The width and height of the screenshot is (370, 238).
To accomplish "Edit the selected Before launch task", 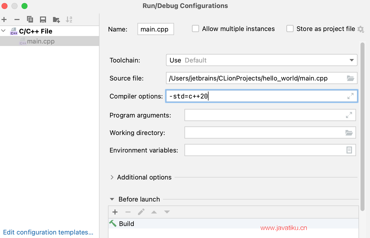I will tap(141, 212).
